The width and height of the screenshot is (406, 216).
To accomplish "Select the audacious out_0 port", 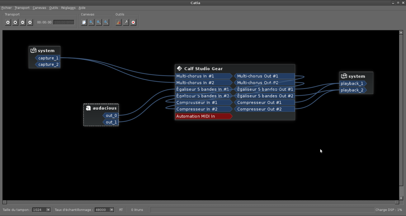I will 110,116.
